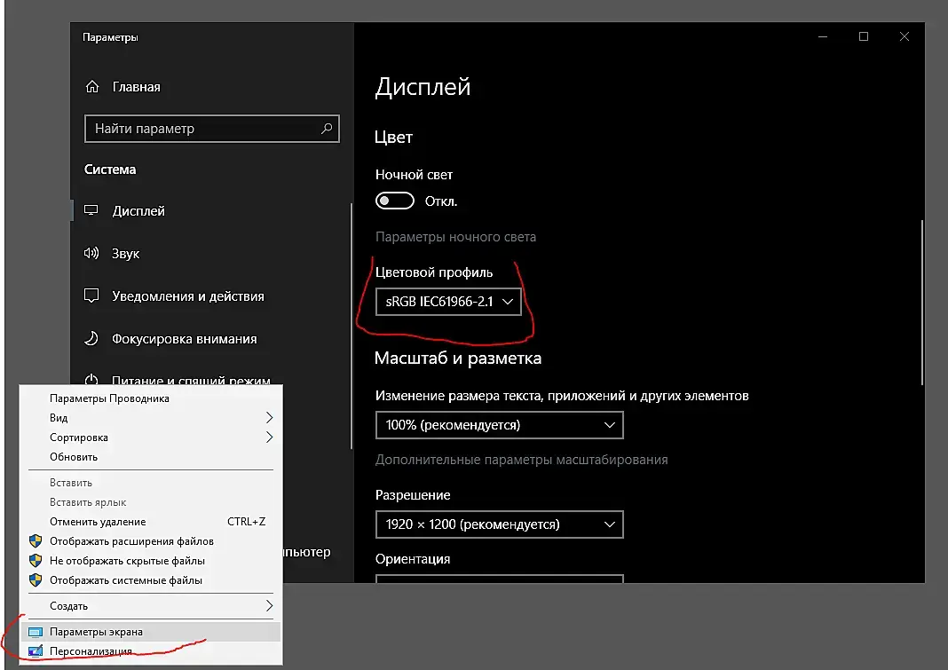Select Вставить ярлык in the context menu

(x=151, y=502)
